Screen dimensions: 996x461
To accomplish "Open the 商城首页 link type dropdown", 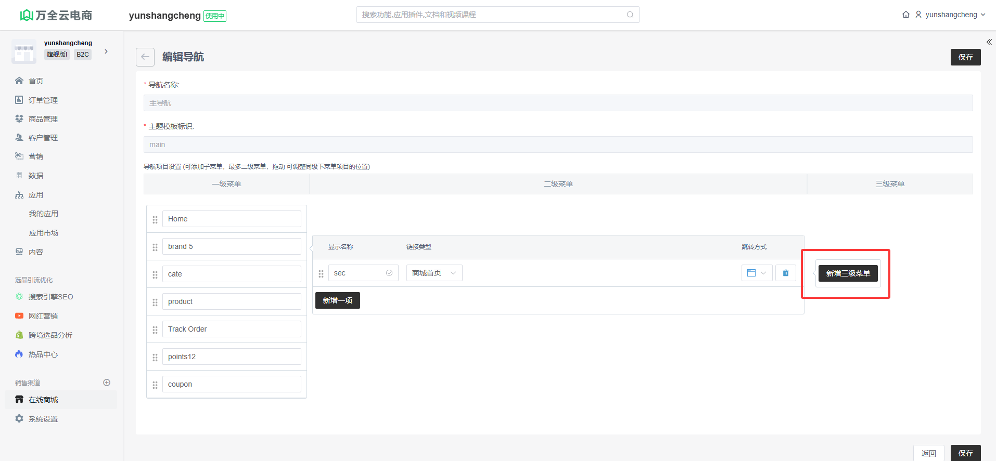I will point(434,273).
